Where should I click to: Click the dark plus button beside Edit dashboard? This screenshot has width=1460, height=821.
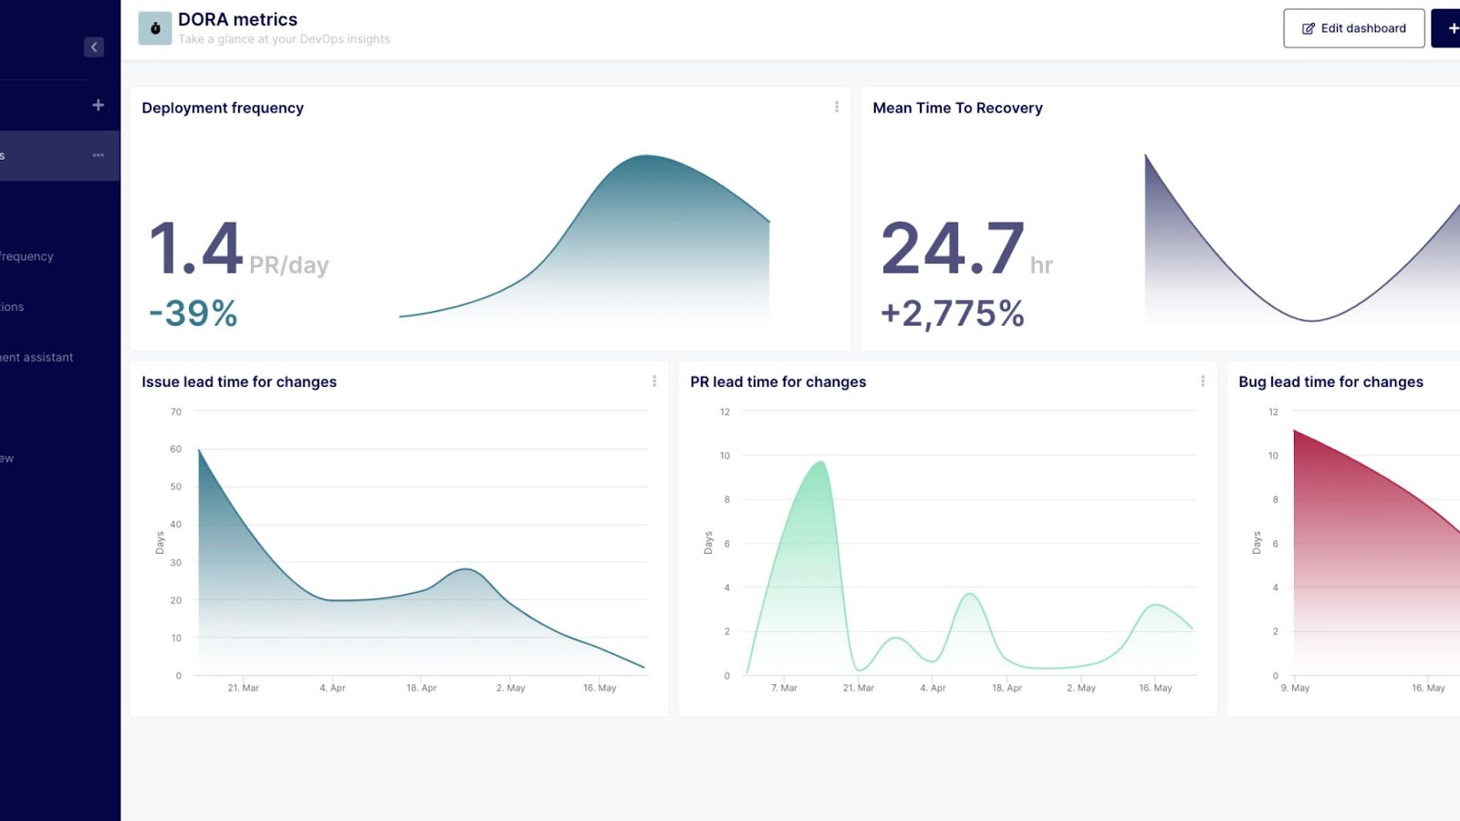point(1449,28)
